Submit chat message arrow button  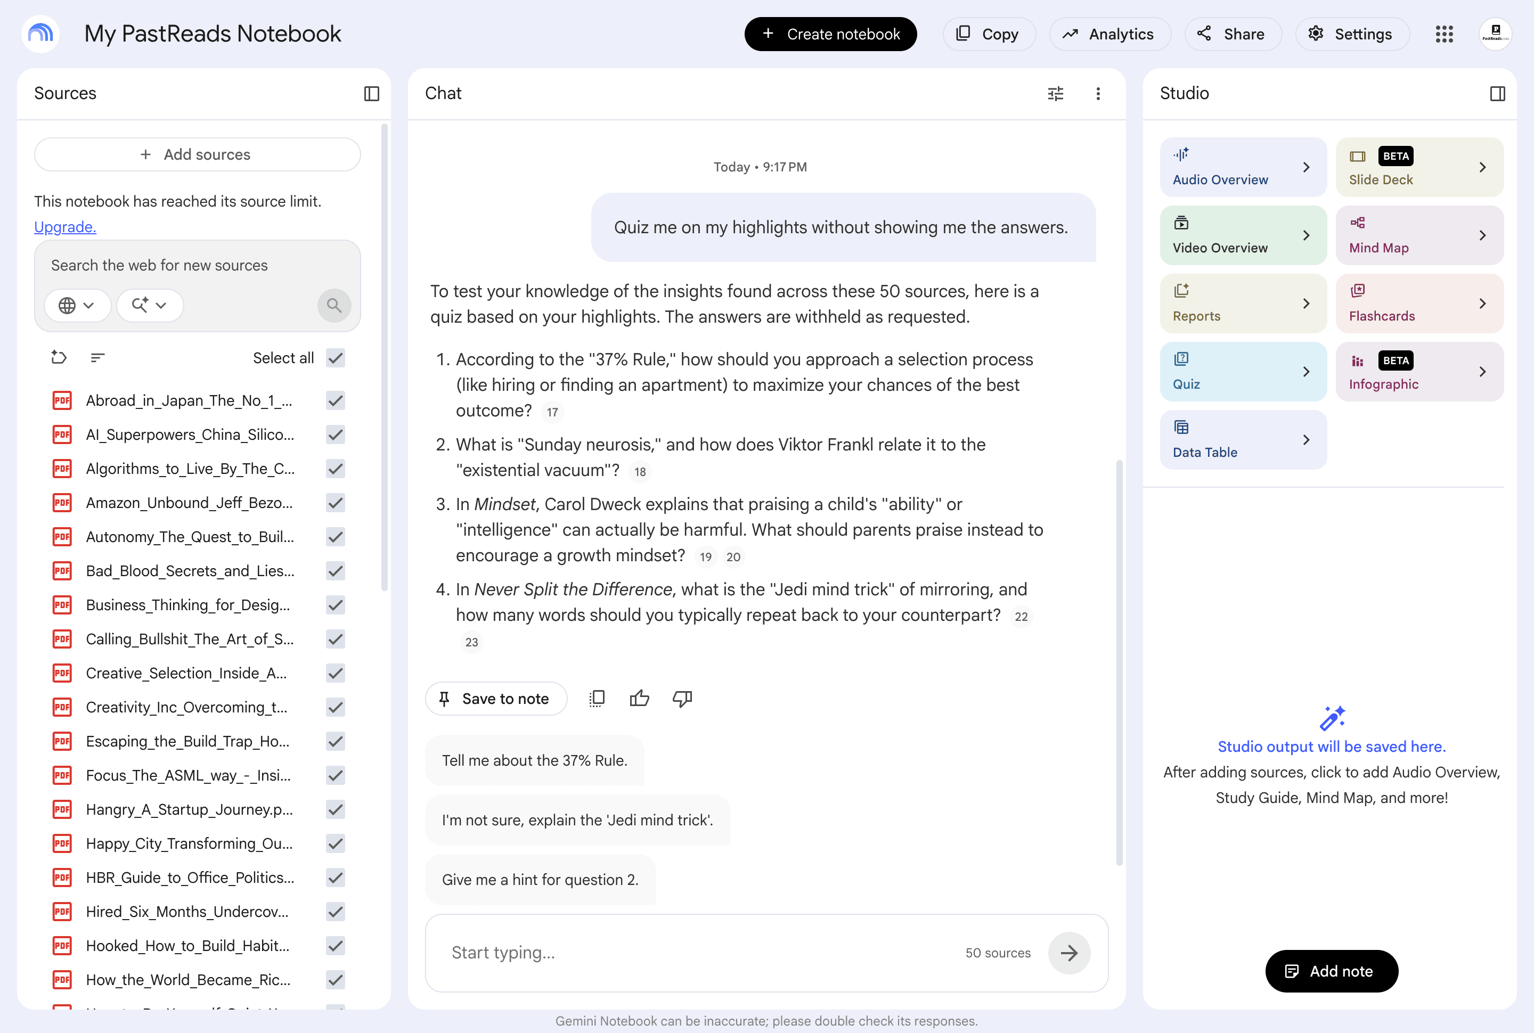click(1069, 953)
